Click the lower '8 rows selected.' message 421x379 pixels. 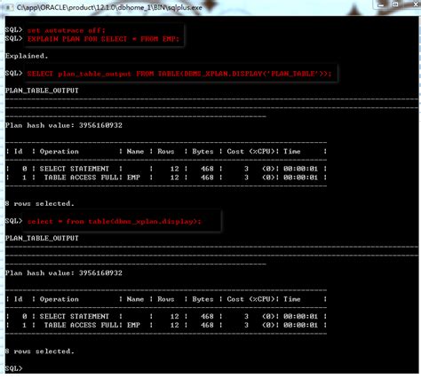point(40,351)
